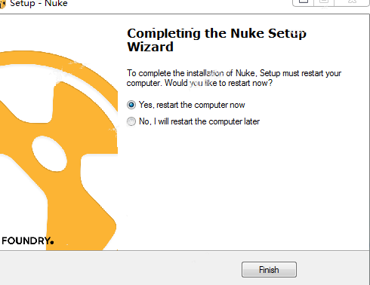The image size is (370, 285).
Task: Click the "Yes, restart the computer now" label
Action: coord(192,105)
